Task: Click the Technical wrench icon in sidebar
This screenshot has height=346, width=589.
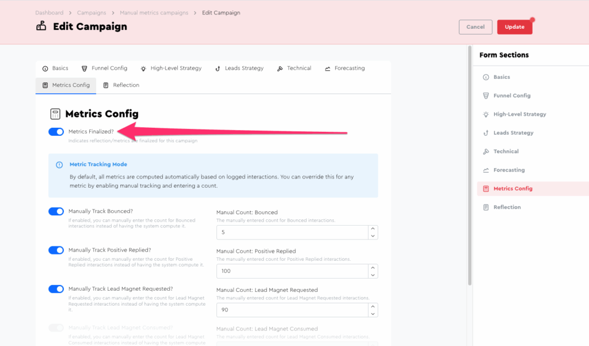Action: point(486,151)
